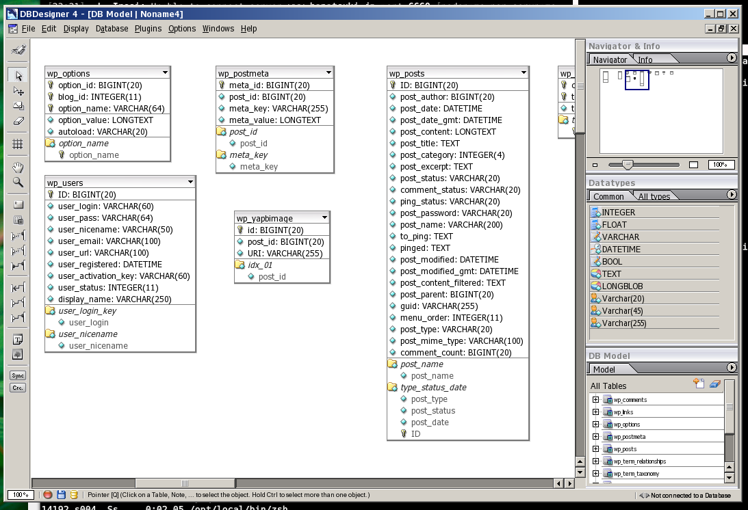The height and width of the screenshot is (510, 748).
Task: Select the Eraser delete tool in left toolbar
Action: pos(18,121)
